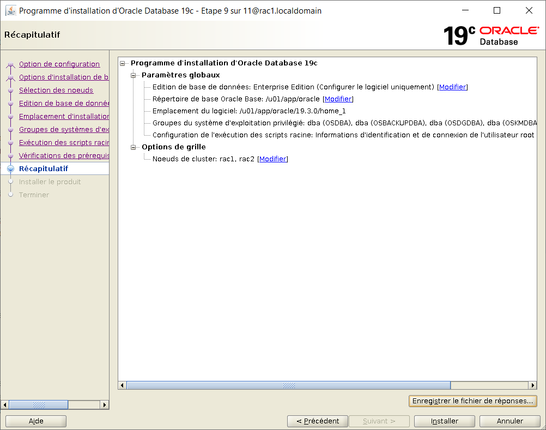The image size is (546, 430).
Task: Jump to 'Sélection des noeuds' step
Action: 56,90
